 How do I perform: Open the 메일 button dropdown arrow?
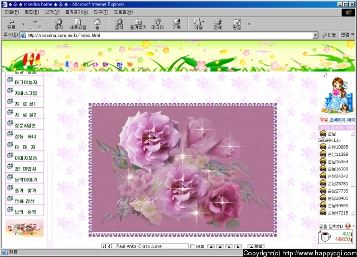click(x=203, y=22)
